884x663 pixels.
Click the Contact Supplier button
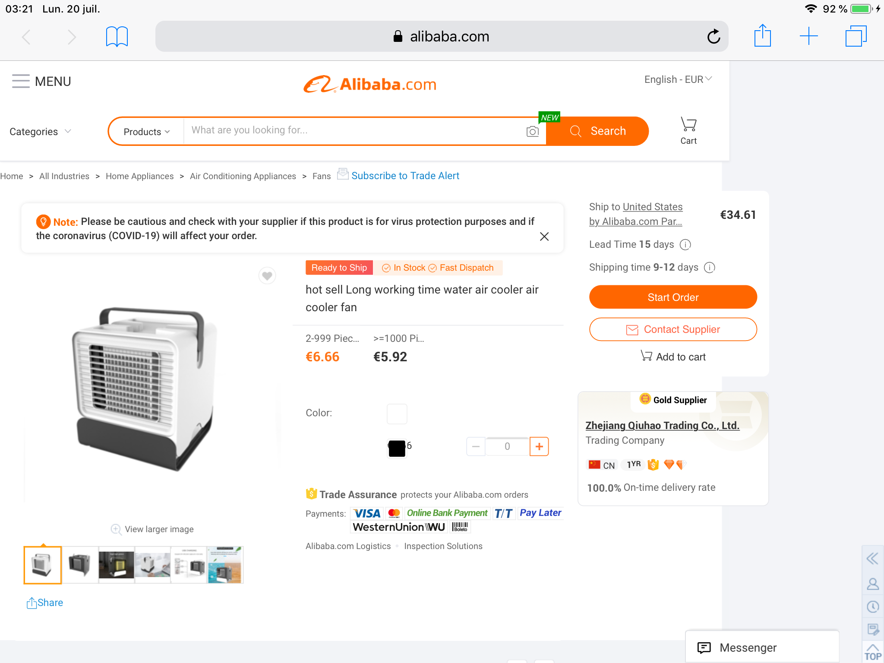point(673,329)
